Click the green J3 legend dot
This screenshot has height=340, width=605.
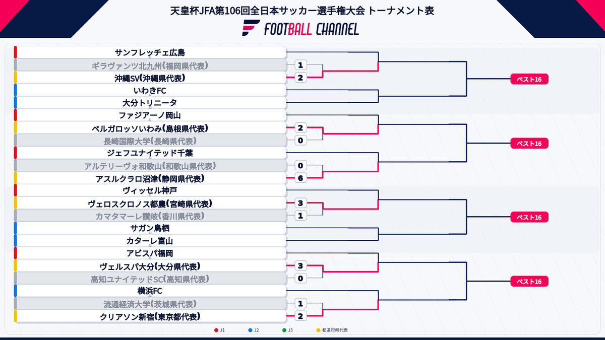[x=284, y=330]
